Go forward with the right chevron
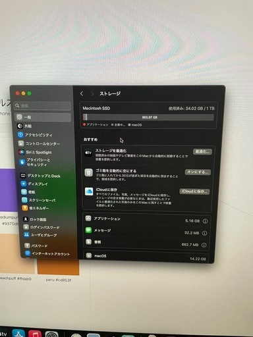The width and height of the screenshot is (253, 337). pyautogui.click(x=92, y=93)
